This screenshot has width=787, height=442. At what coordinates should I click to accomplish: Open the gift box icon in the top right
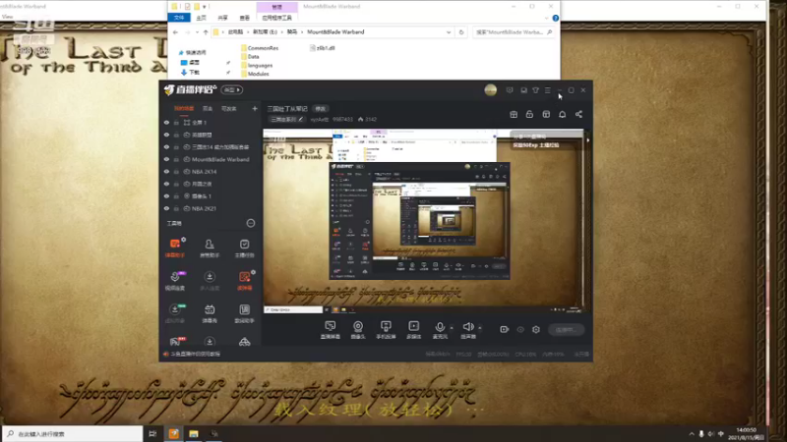tap(514, 114)
